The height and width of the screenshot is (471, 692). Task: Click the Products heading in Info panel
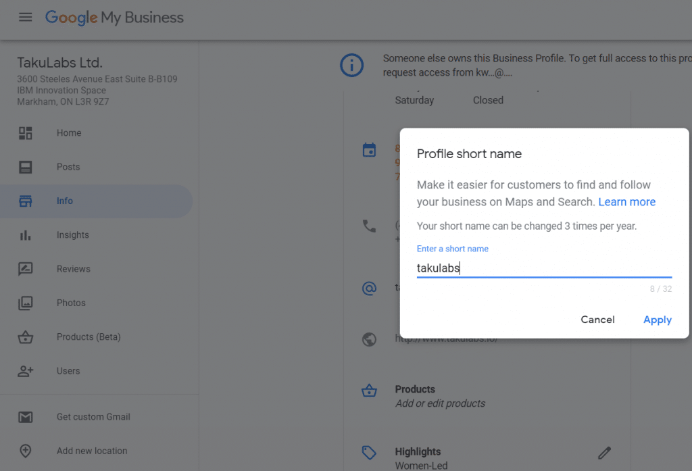(415, 389)
